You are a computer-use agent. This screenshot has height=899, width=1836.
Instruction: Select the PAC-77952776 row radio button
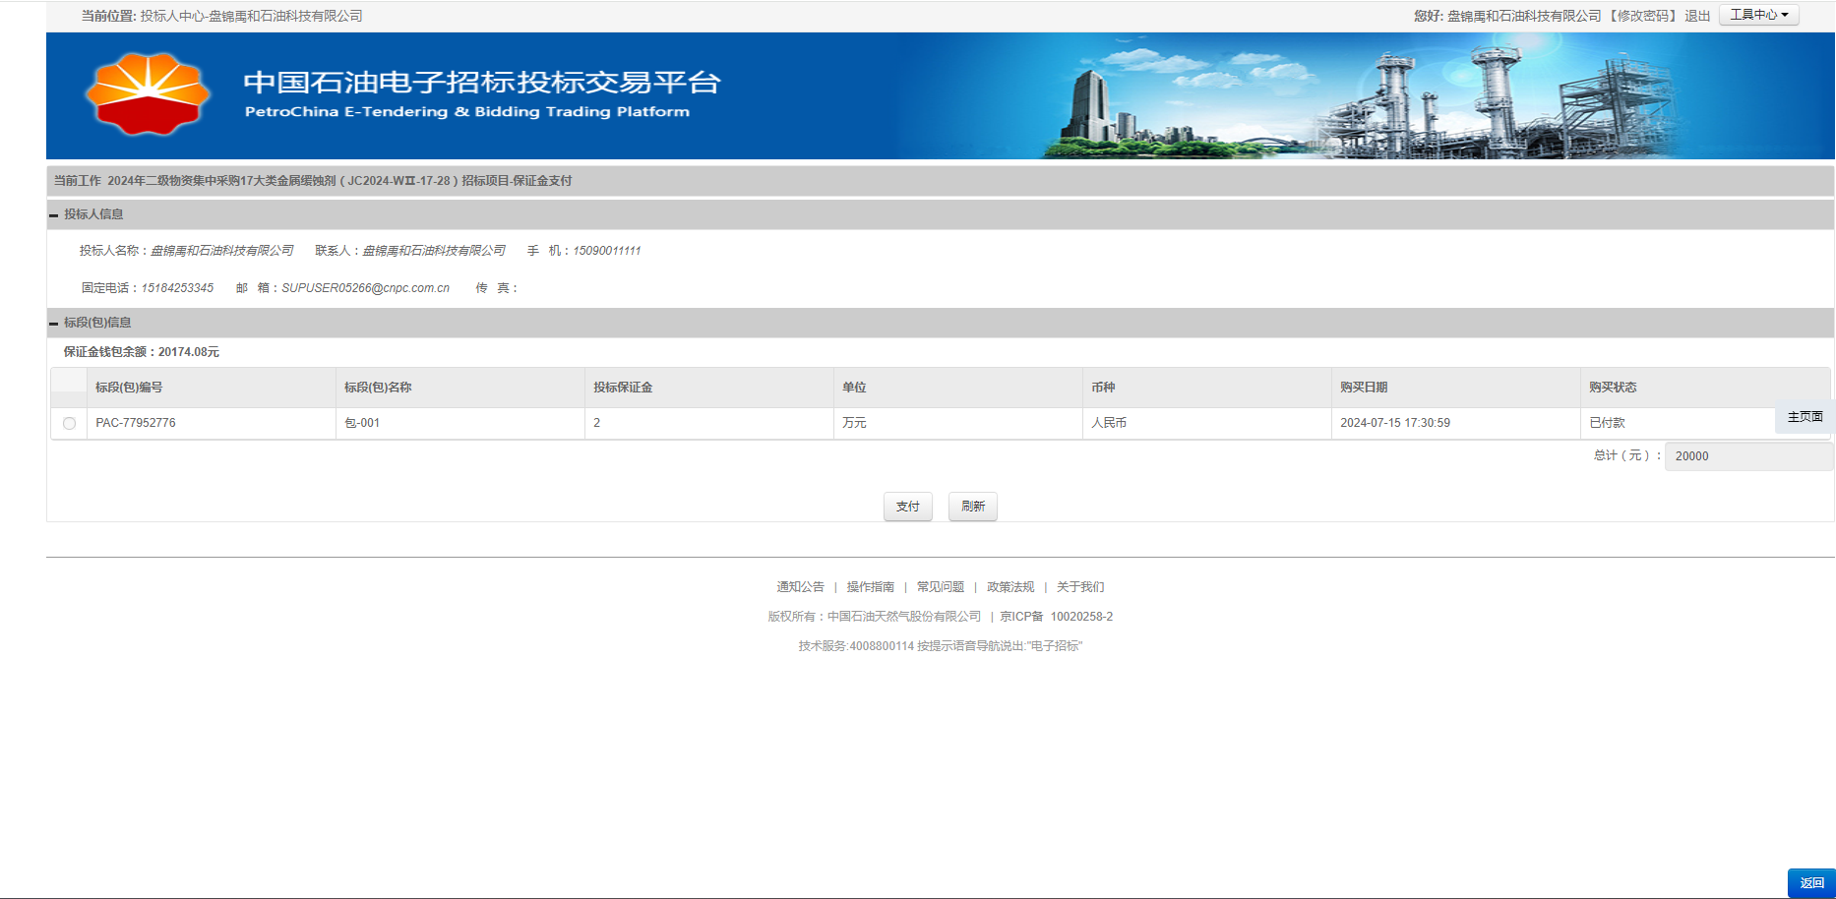coord(69,423)
